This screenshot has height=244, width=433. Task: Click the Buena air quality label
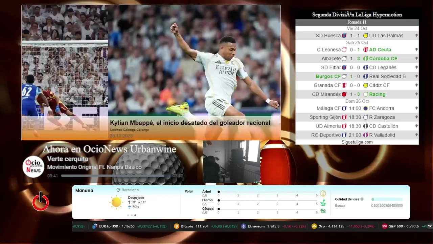tap(340, 206)
